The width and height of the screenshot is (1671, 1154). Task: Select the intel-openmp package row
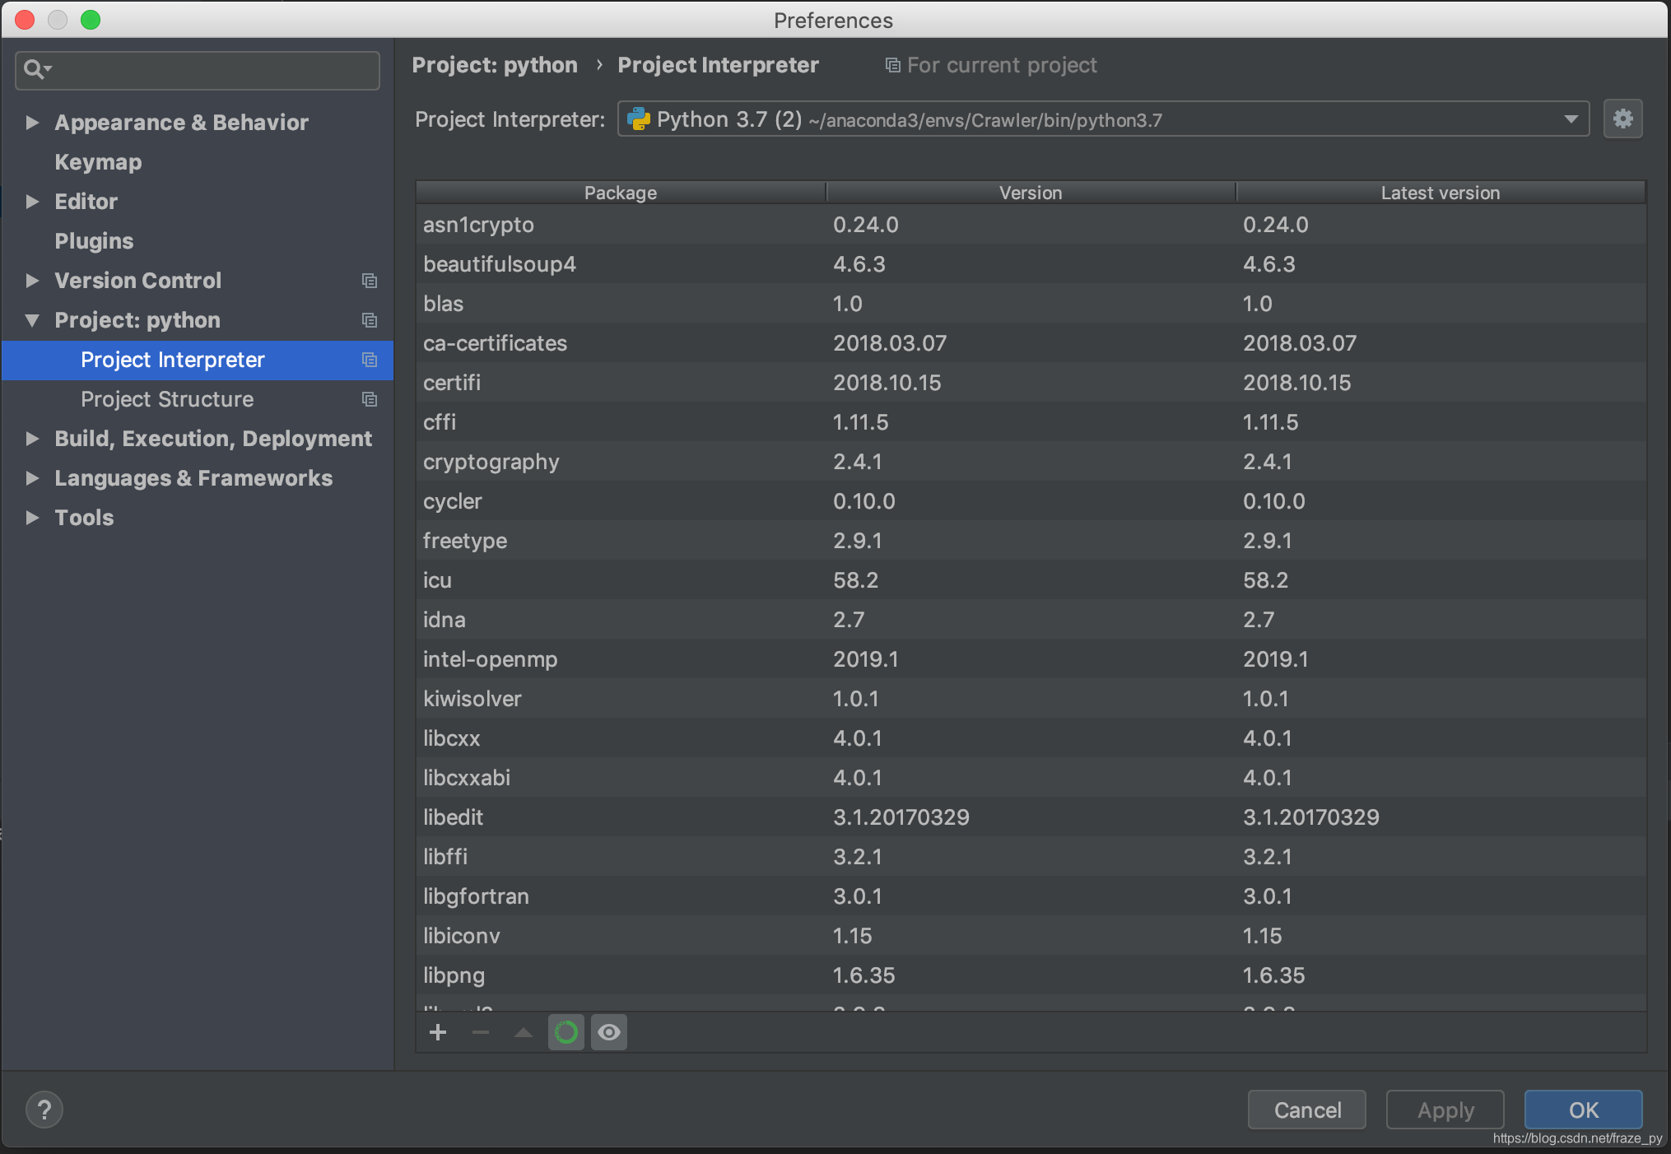[1031, 659]
